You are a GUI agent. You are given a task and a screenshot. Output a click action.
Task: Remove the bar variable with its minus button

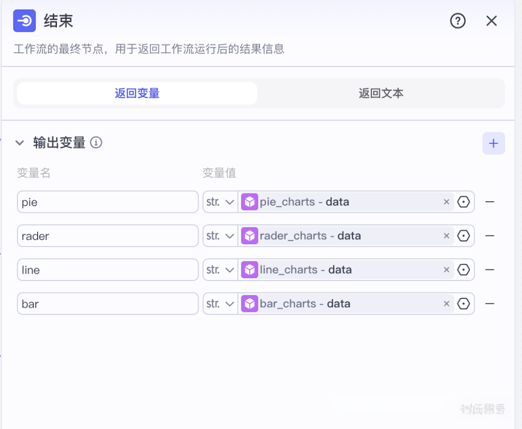tap(490, 303)
